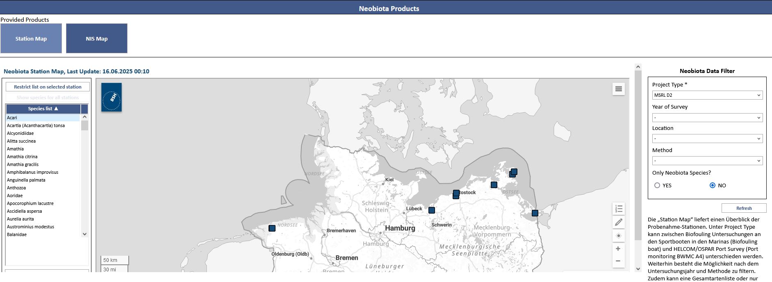Expand the Year of Survey dropdown

707,118
